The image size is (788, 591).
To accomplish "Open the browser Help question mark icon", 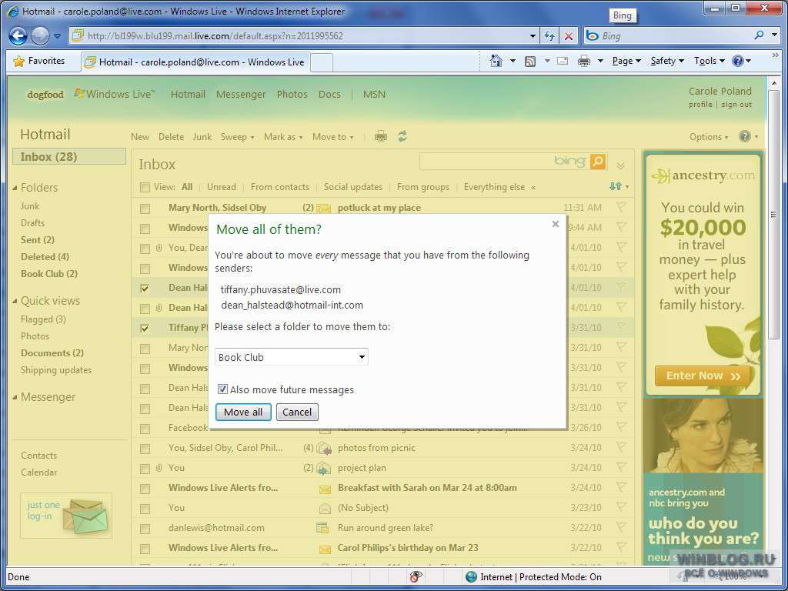I will tap(738, 61).
